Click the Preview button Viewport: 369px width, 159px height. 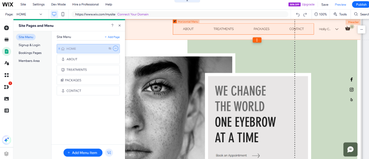(340, 5)
